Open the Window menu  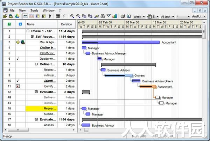tap(49, 10)
